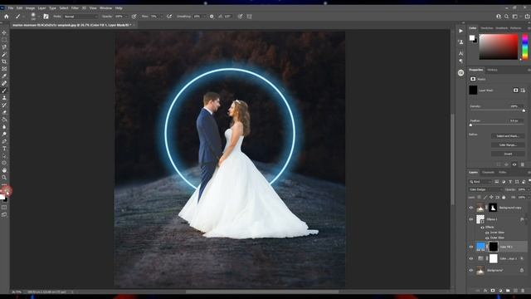Toggle Outer Glow effect visibility
Viewport: 531px width, 299px height.
487,238
